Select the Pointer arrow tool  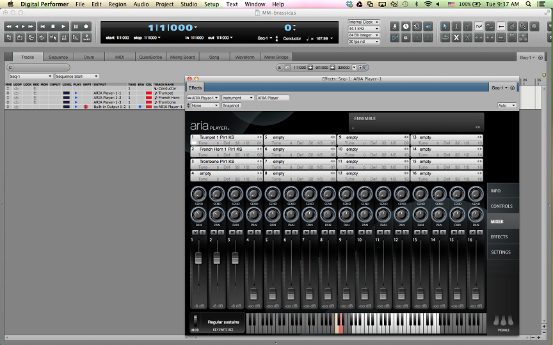tap(445, 26)
